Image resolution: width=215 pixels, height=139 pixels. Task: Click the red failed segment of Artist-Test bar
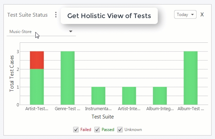tap(37, 60)
